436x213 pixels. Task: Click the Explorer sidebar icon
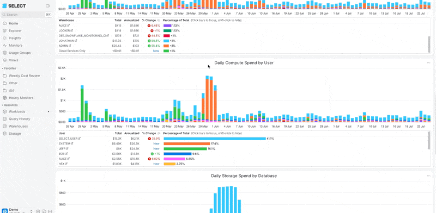point(4,31)
